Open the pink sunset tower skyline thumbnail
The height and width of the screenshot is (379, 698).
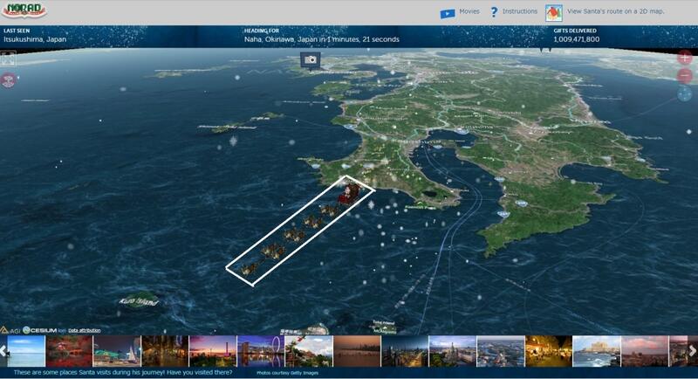213,351
